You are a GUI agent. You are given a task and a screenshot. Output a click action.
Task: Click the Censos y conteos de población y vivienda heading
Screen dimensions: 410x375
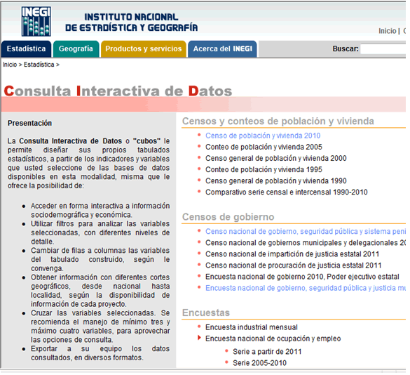pyautogui.click(x=278, y=121)
